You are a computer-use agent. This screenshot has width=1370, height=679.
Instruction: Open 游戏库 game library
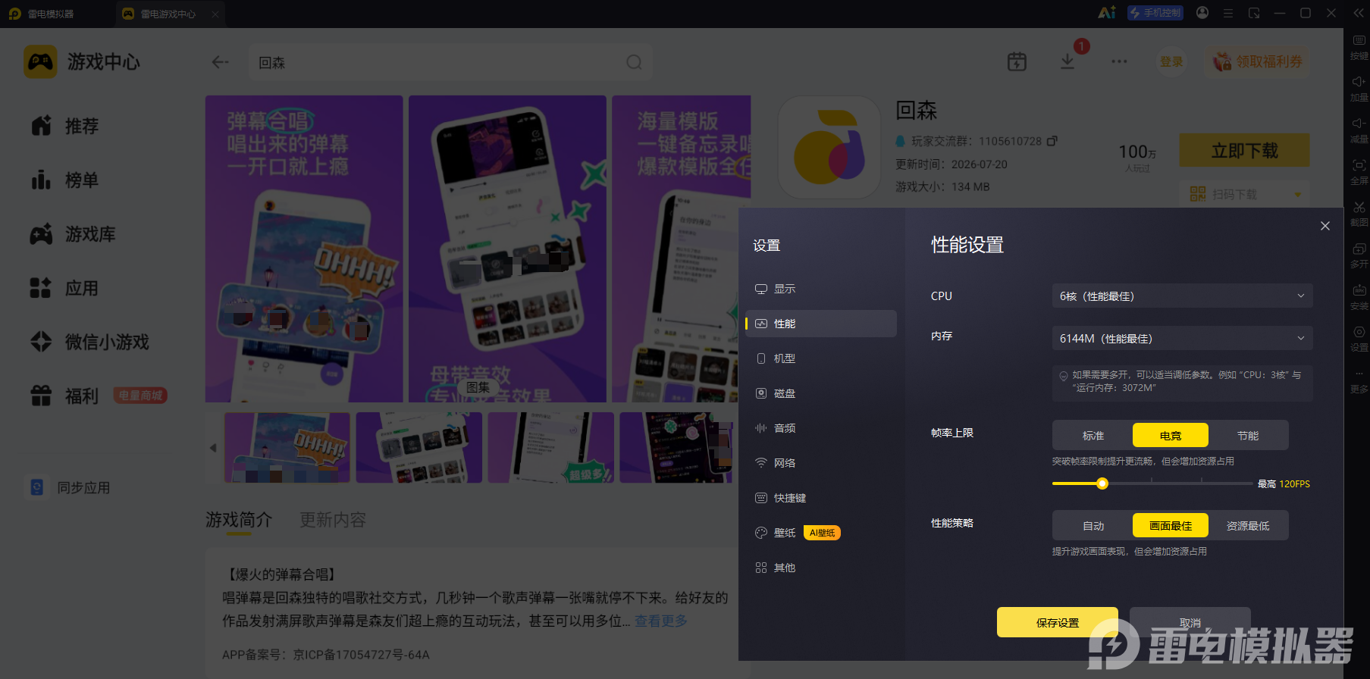click(x=73, y=234)
